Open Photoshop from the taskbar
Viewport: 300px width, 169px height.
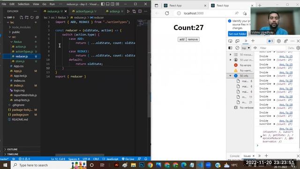point(142,165)
